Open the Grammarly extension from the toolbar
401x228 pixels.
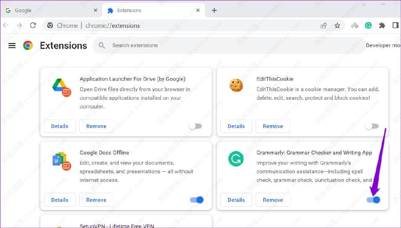click(x=368, y=25)
